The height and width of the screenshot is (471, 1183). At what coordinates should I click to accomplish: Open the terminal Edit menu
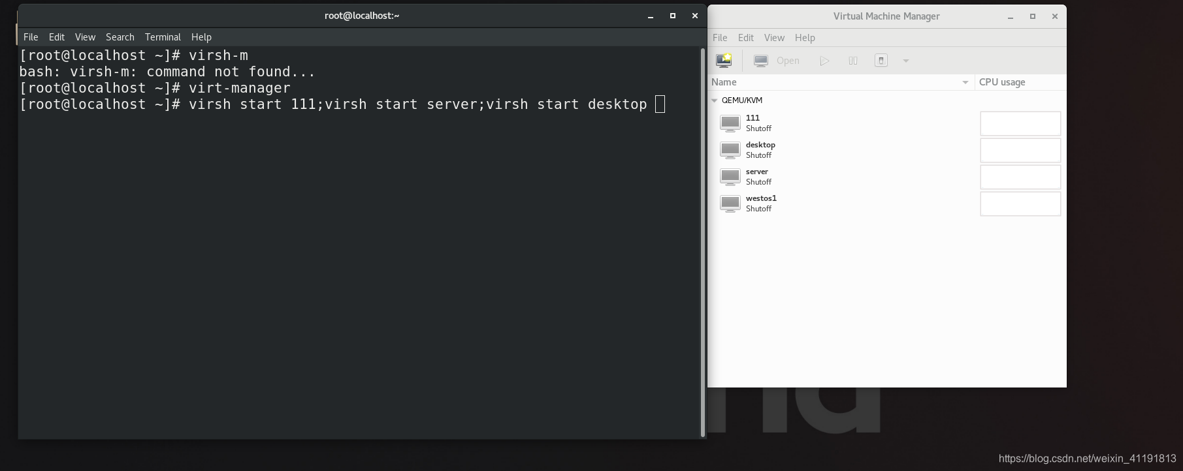coord(57,37)
